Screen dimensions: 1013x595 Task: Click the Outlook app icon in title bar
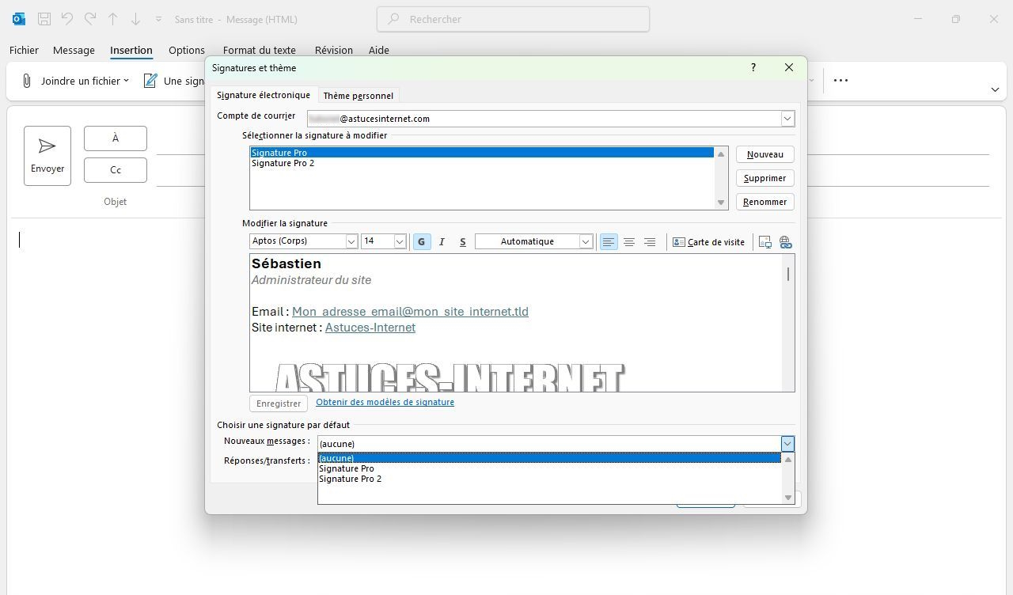pos(18,19)
